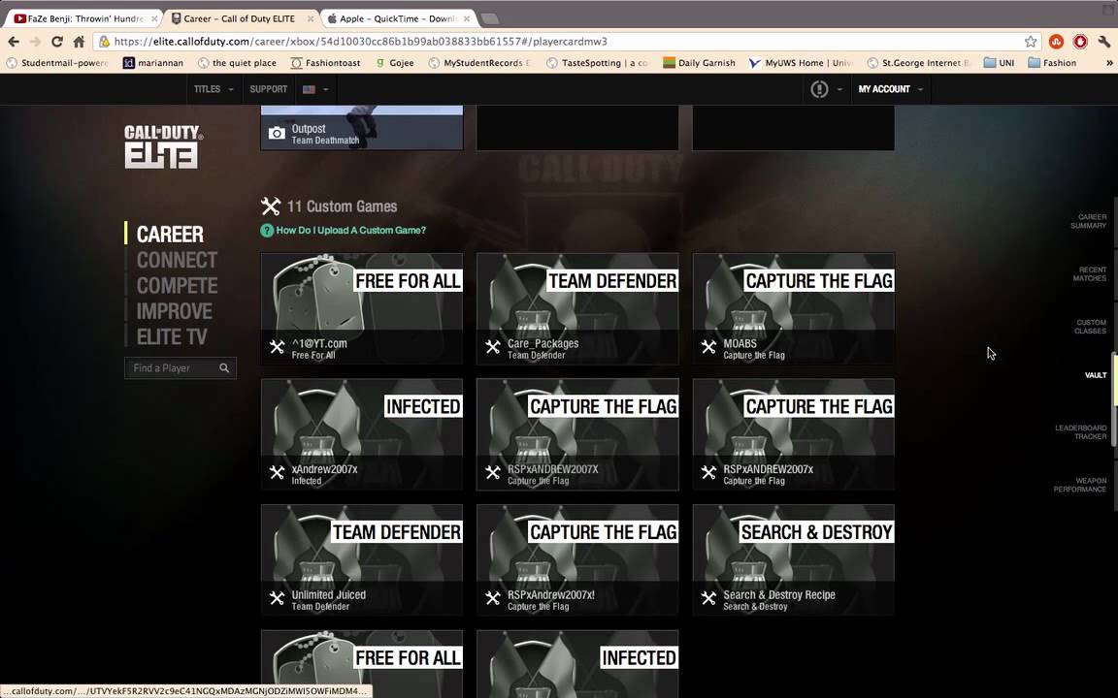The height and width of the screenshot is (698, 1118).
Task: Open the Outpost Team Deathmatch screenshot card
Action: (x=362, y=128)
